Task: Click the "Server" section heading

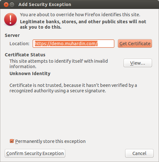Action: (12, 35)
